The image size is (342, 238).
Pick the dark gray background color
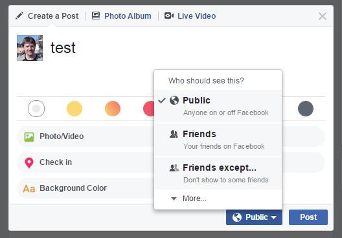coord(306,109)
